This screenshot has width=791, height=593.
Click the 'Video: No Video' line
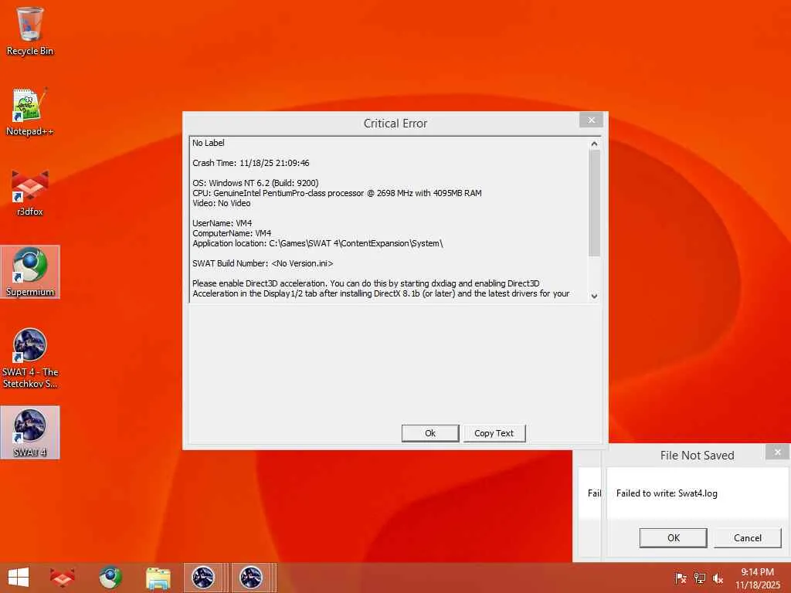pos(222,203)
